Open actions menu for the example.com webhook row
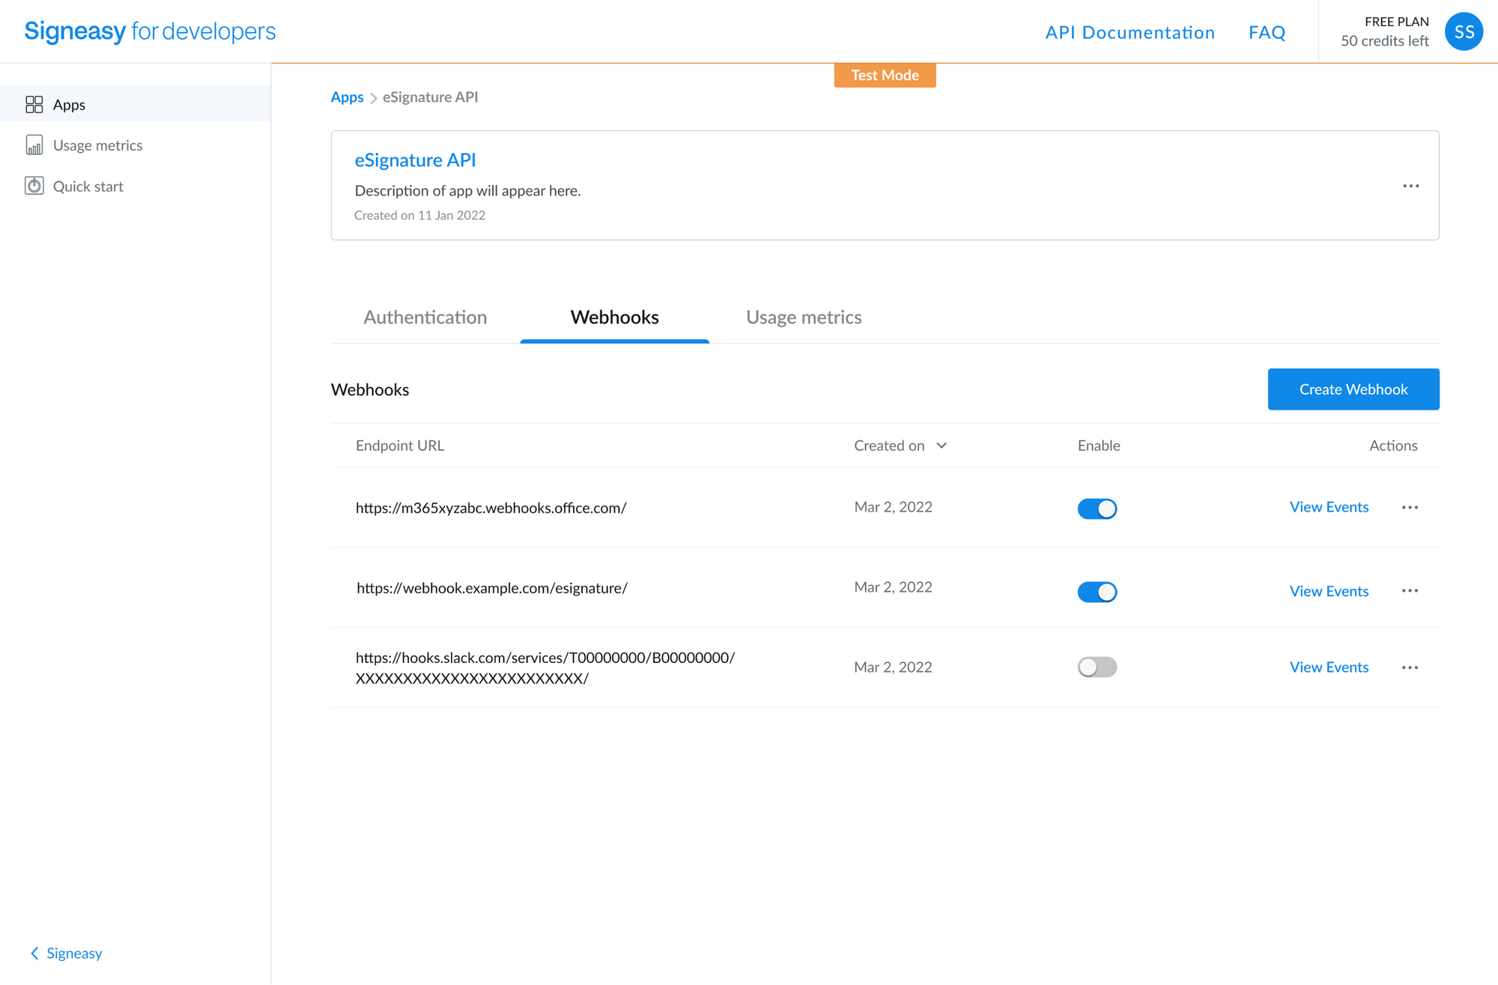Screen dimensions: 1498x985 [x=1410, y=591]
